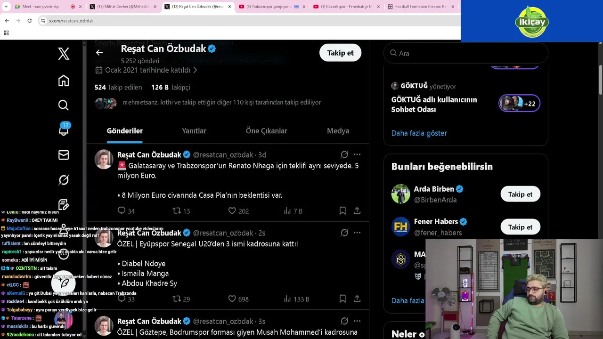Viewport: 603px width, 339px height.
Task: Switch to the Gönderiler tab
Action: point(124,131)
